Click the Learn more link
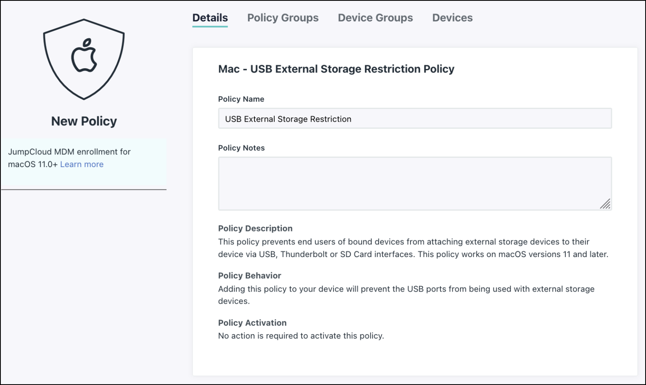Image resolution: width=646 pixels, height=385 pixels. [x=82, y=164]
